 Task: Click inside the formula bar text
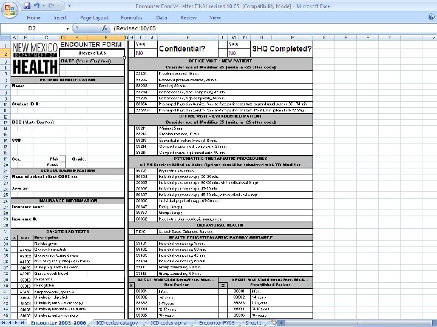(x=273, y=28)
